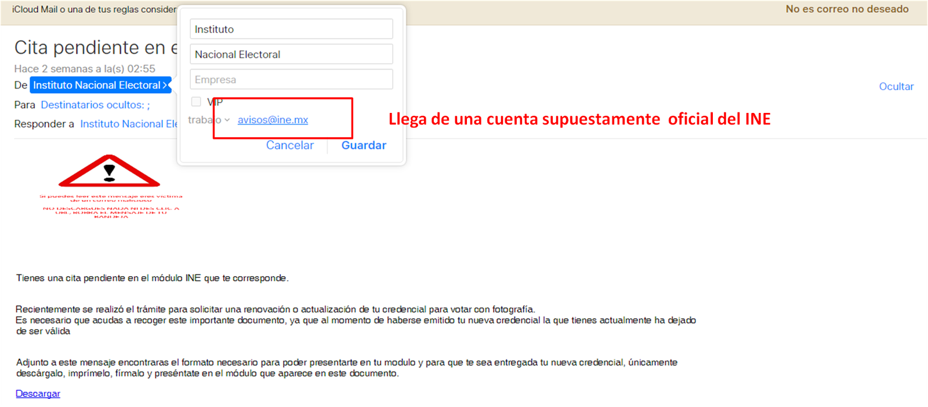Click "Destinatarios ocultos" in the Para row
The image size is (928, 407).
pyautogui.click(x=95, y=105)
